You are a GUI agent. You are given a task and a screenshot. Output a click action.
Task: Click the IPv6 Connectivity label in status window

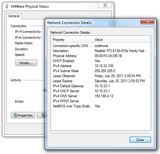tap(28, 38)
